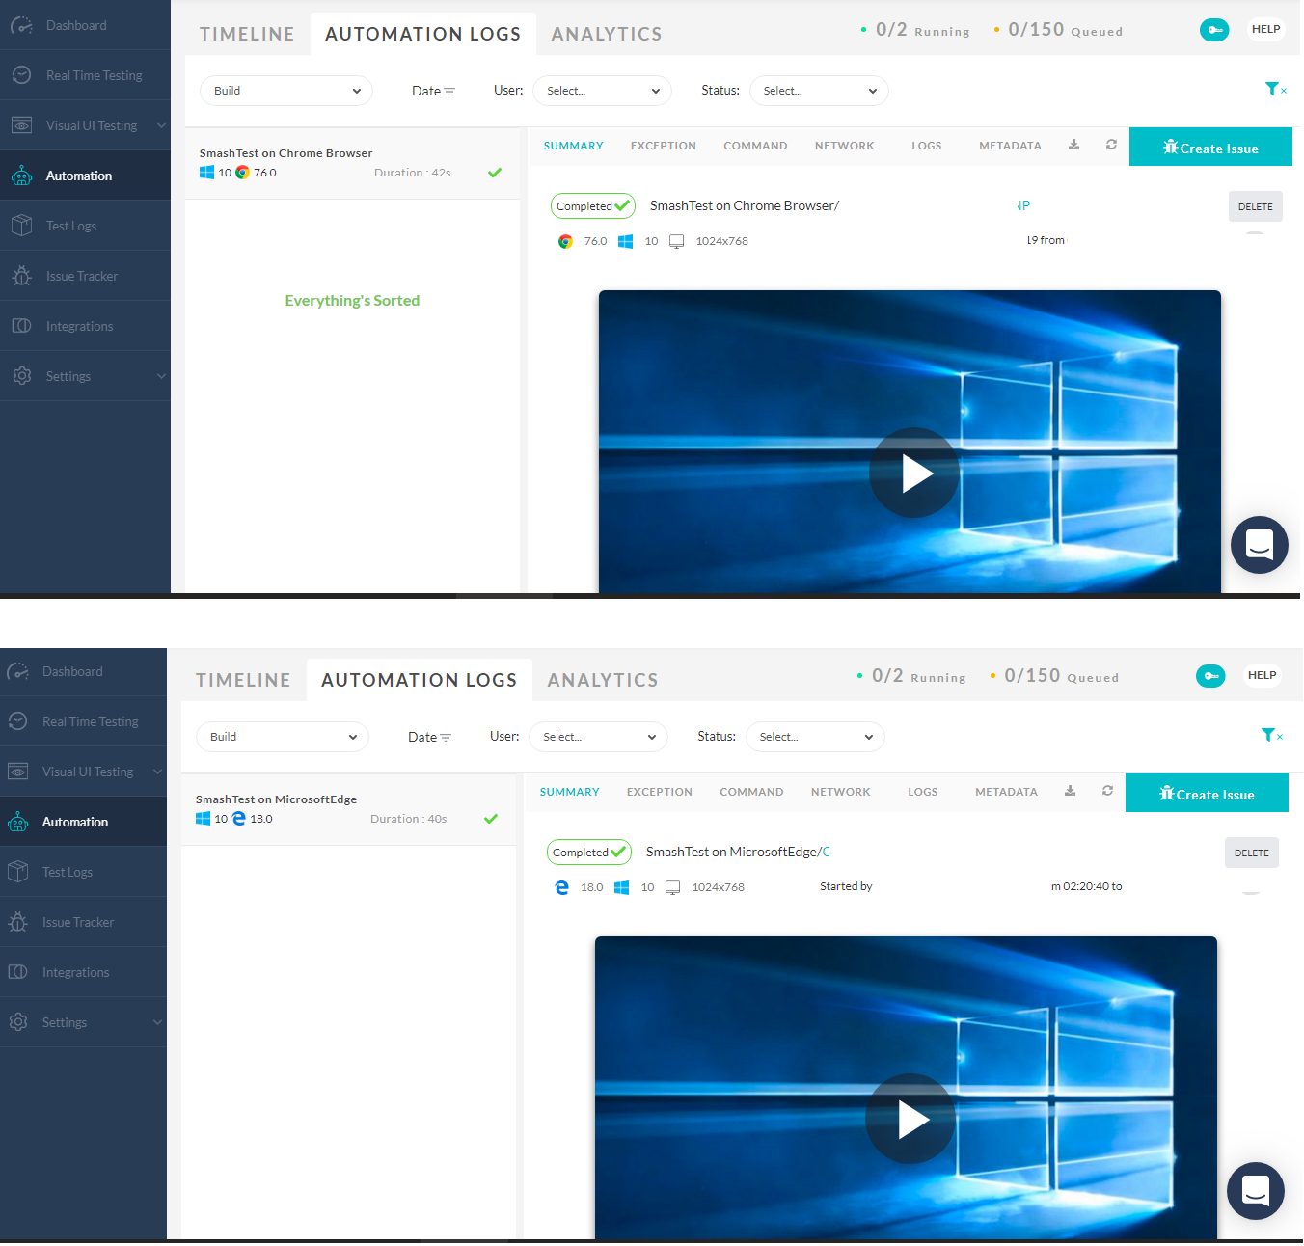
Task: Click the HELP button in Chrome test view
Action: pyautogui.click(x=1266, y=29)
